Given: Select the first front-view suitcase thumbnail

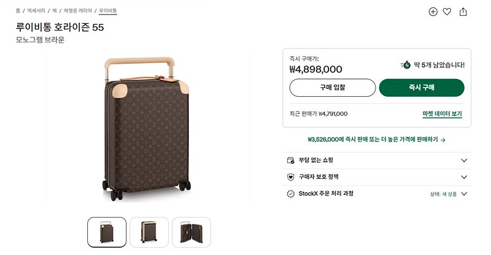Looking at the screenshot, I should pyautogui.click(x=107, y=232).
